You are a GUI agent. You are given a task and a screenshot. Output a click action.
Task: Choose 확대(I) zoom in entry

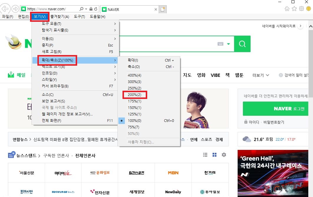(149, 60)
